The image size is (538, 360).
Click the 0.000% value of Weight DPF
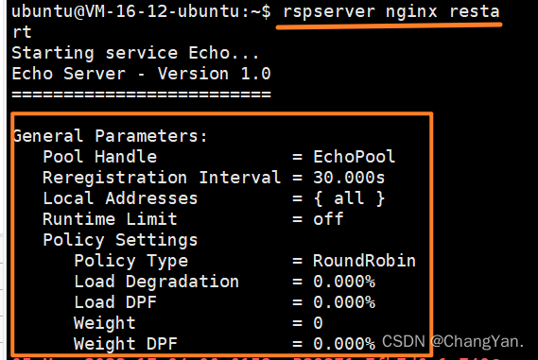pos(344,344)
